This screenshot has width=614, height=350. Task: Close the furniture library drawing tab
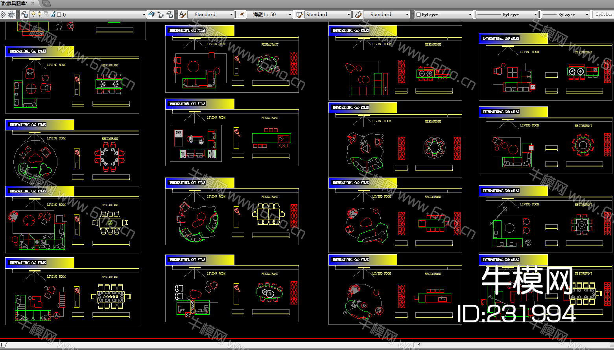pyautogui.click(x=33, y=4)
